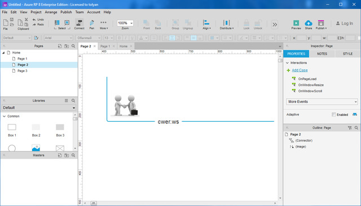
Task: Click the Share cloud icon
Action: pyautogui.click(x=309, y=24)
